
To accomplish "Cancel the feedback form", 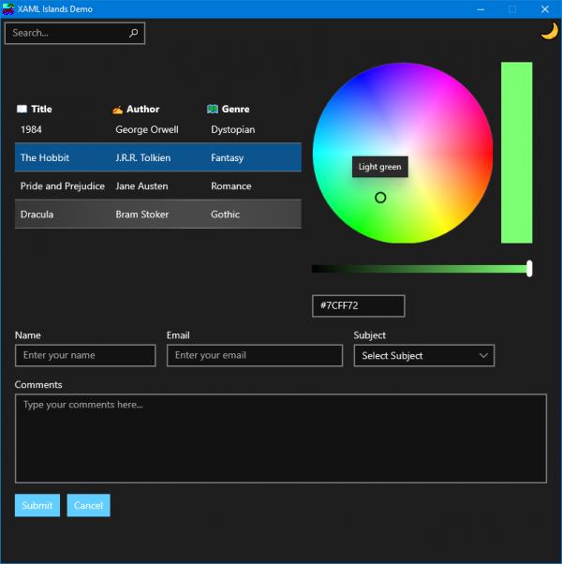I will coord(88,505).
